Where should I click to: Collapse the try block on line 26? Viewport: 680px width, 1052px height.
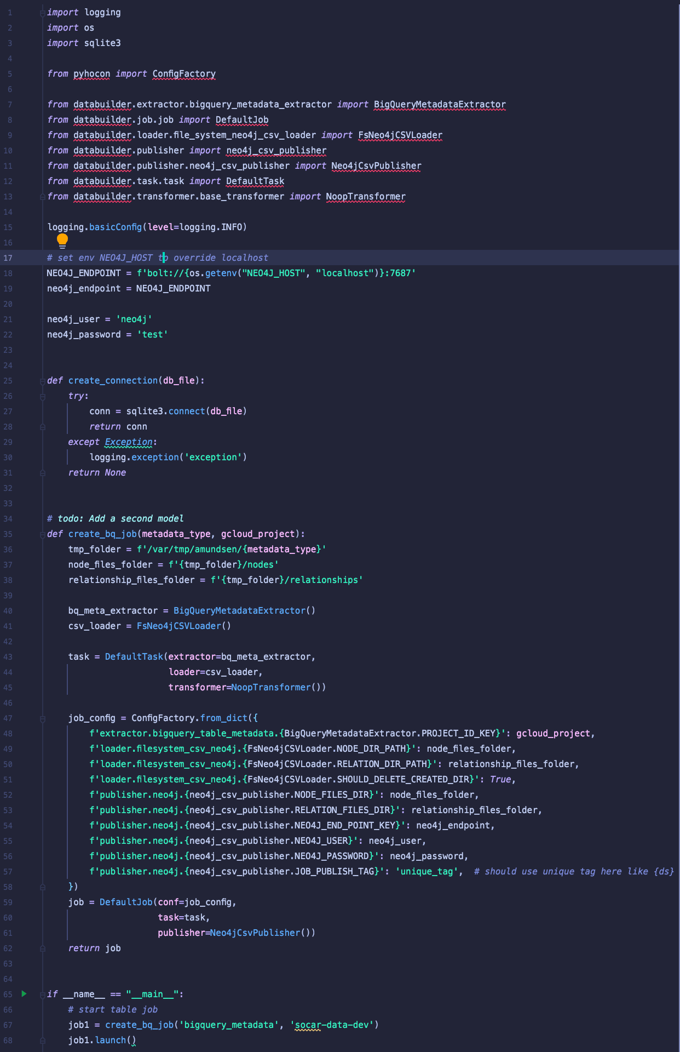click(x=43, y=396)
